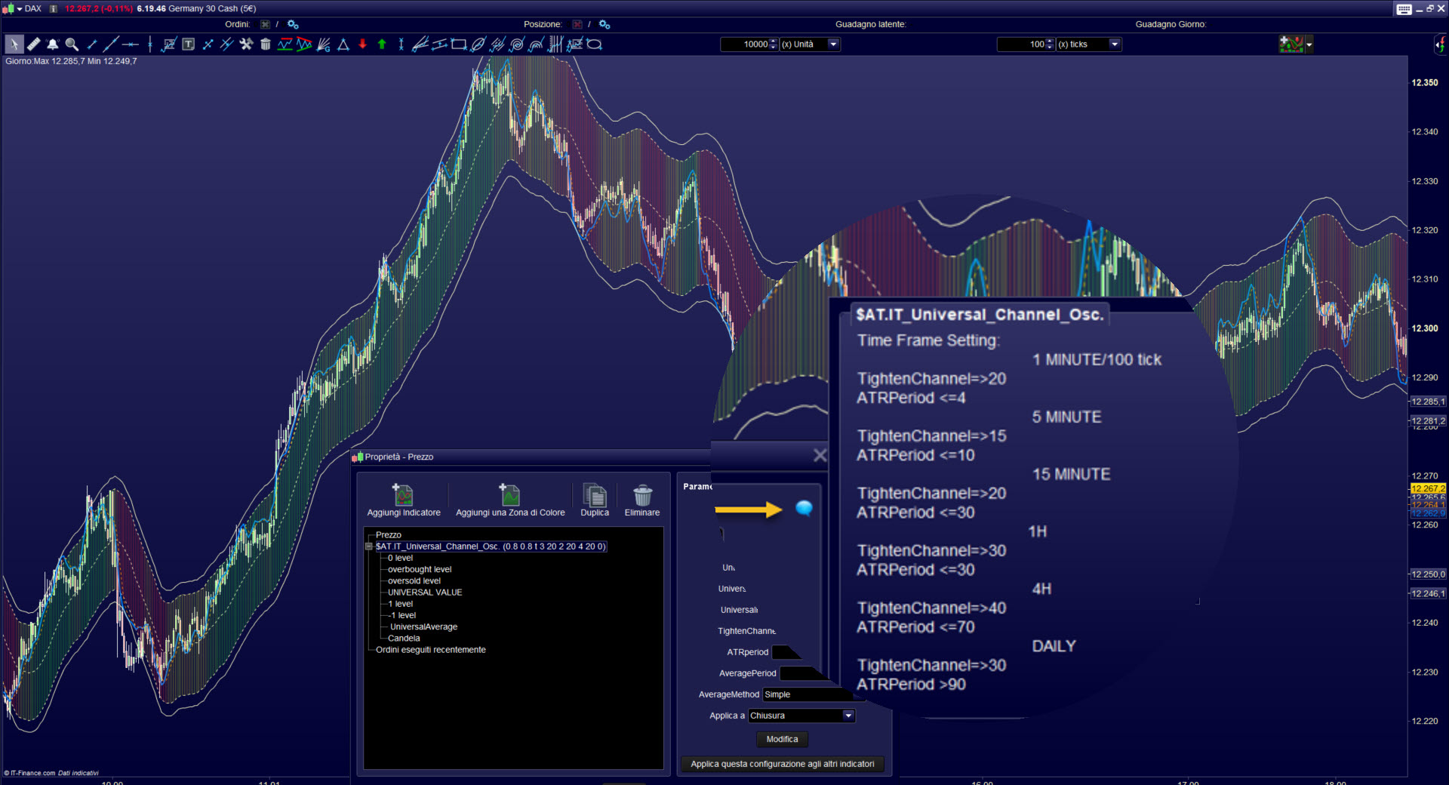Screen dimensions: 1449x785
Task: Click Applica questa configurazione agli altri indicatori
Action: pos(783,765)
